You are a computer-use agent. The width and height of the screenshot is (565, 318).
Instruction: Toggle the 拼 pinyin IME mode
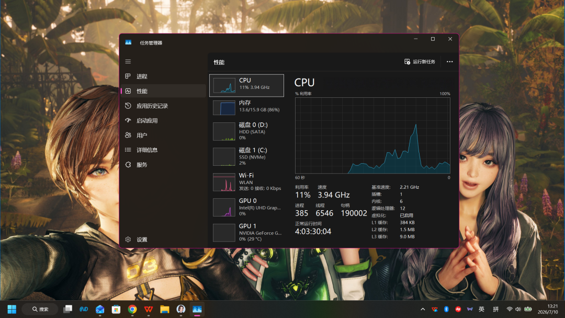coord(496,309)
